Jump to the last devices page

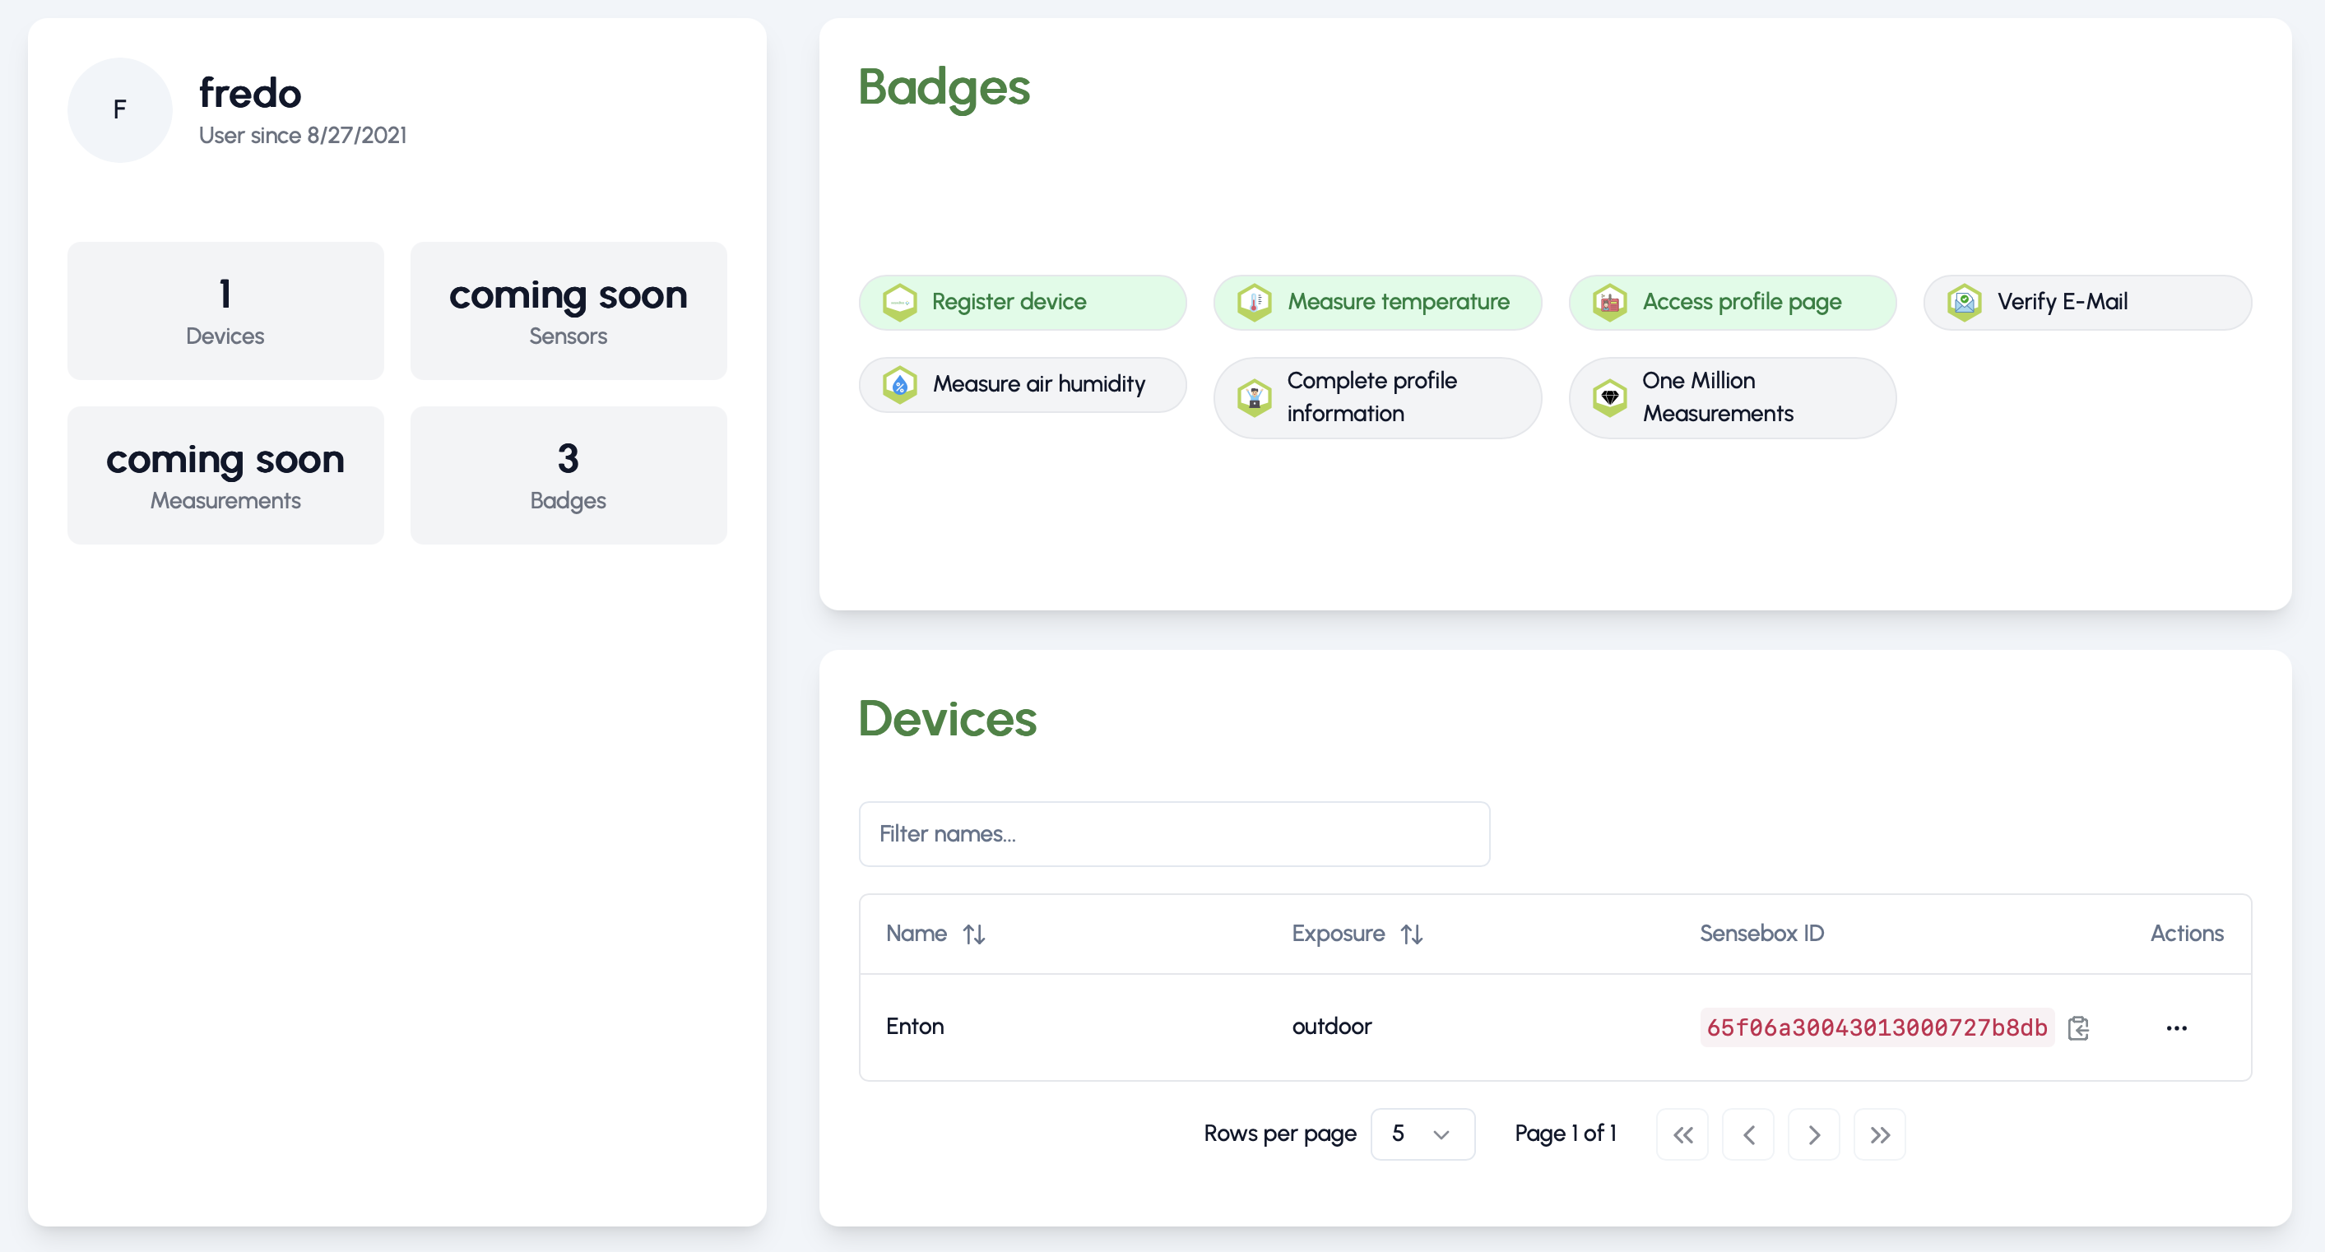click(1879, 1134)
